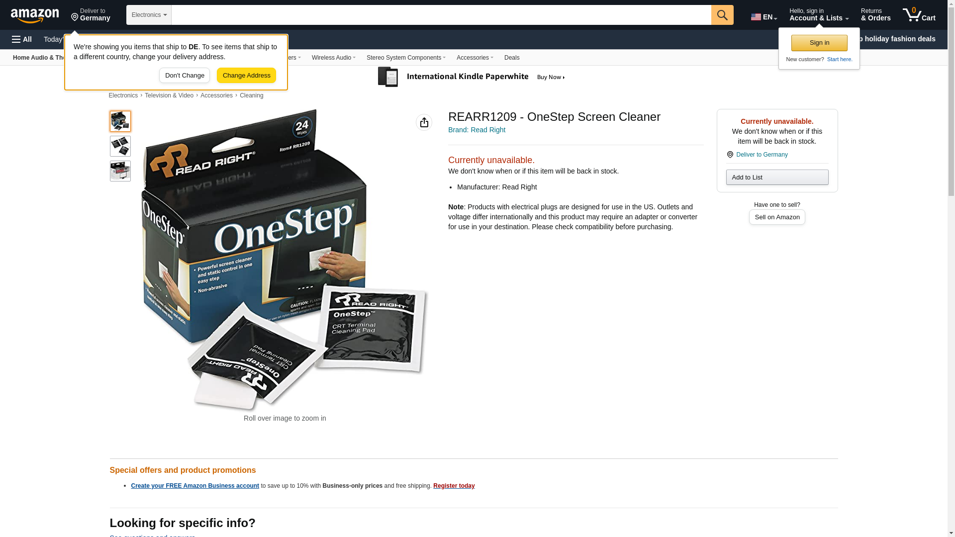Open the Stereo System Components menu

pyautogui.click(x=406, y=58)
